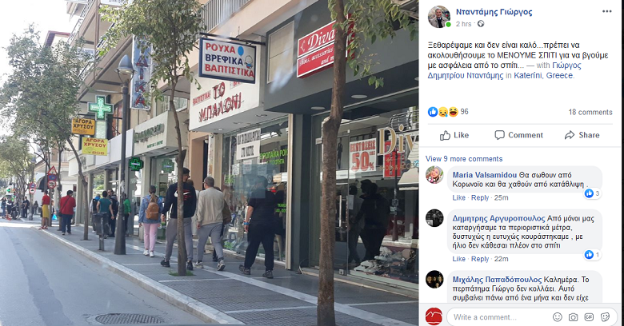Viewport: 624px width, 326px height.
Task: Open the street photo of the post
Action: click(x=210, y=163)
